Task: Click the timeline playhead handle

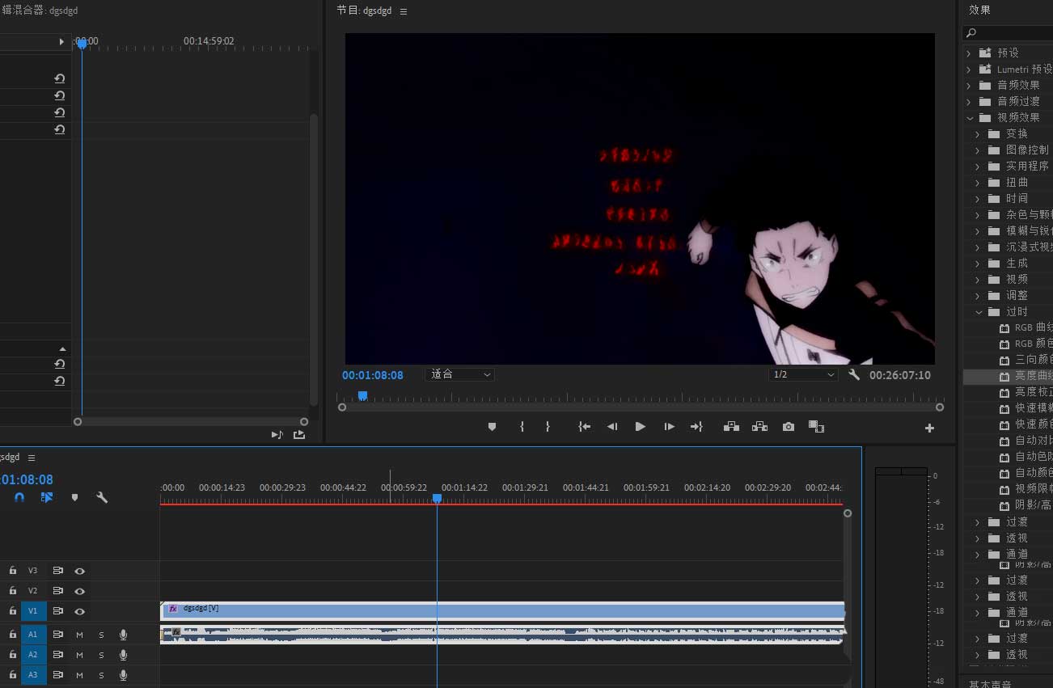Action: [x=437, y=499]
